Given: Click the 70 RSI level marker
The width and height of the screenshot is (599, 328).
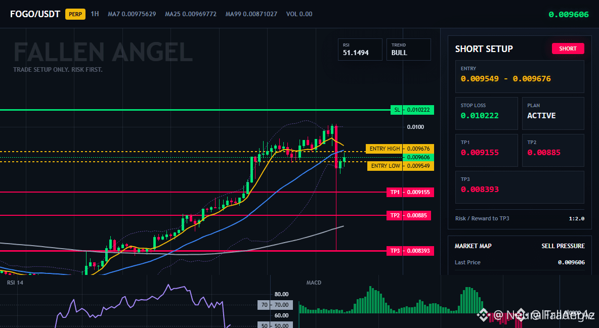Looking at the screenshot, I should pos(264,305).
